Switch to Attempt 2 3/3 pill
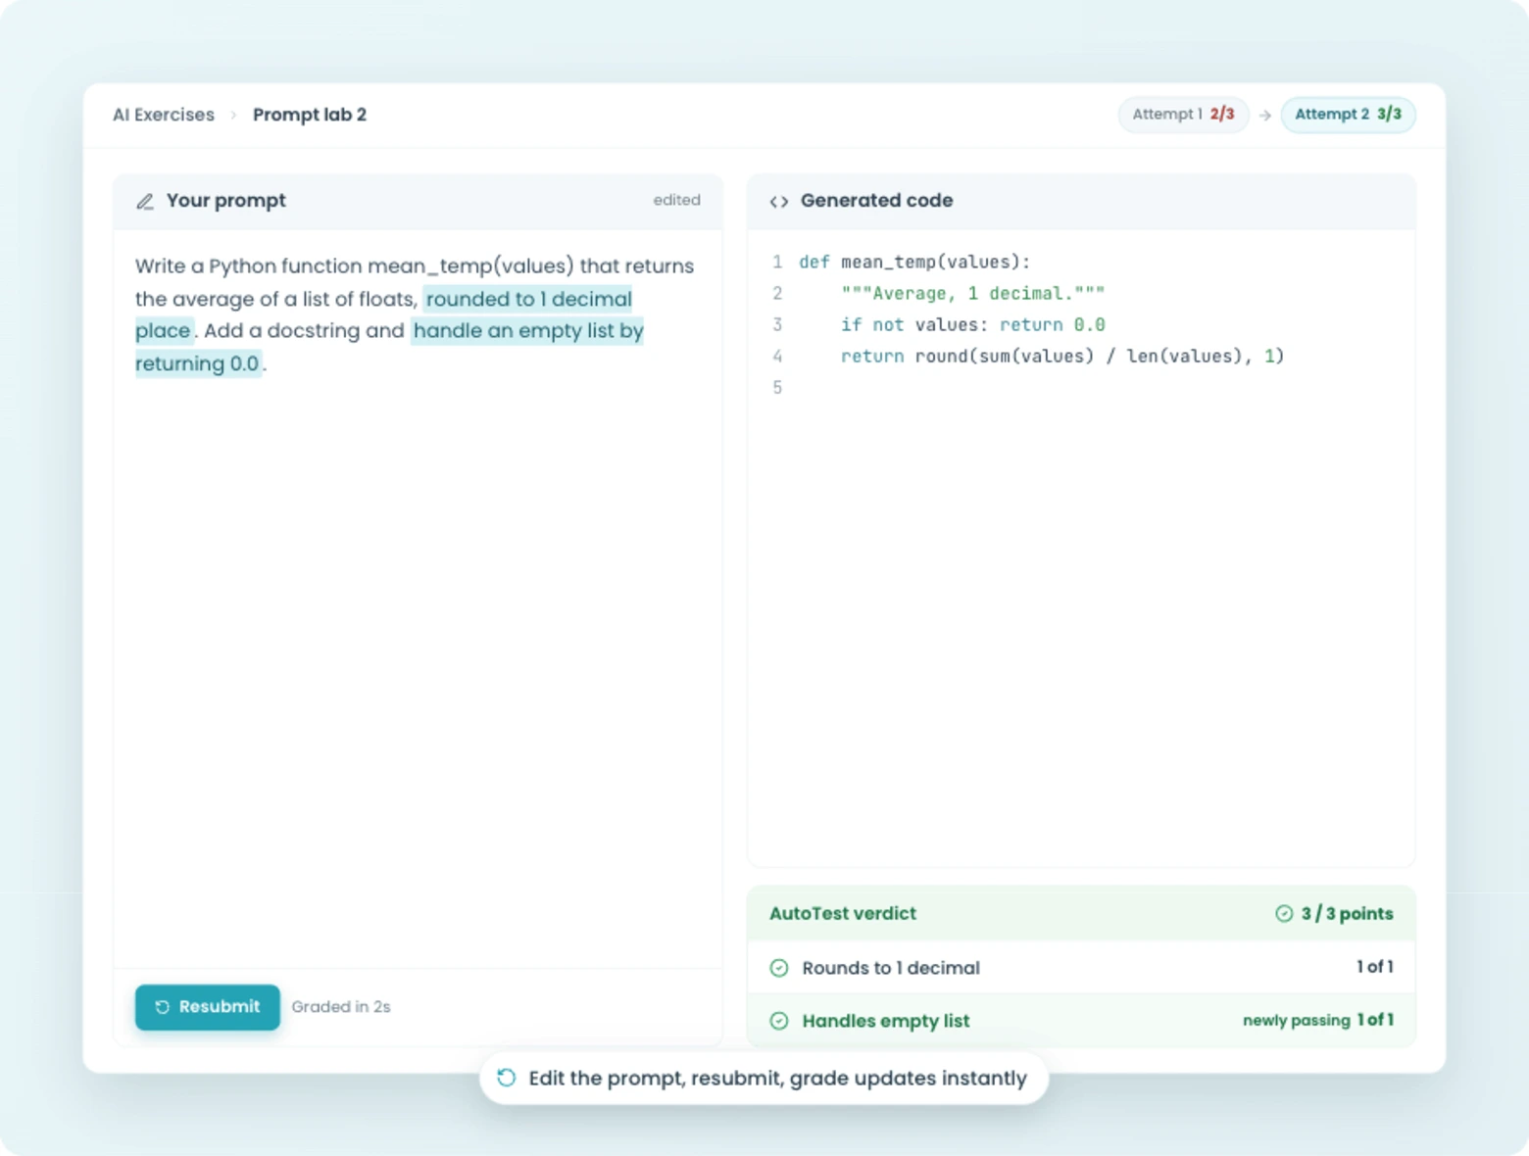 tap(1348, 115)
